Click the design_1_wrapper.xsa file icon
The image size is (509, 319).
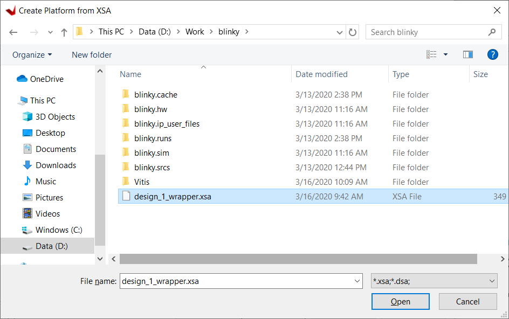click(x=126, y=196)
